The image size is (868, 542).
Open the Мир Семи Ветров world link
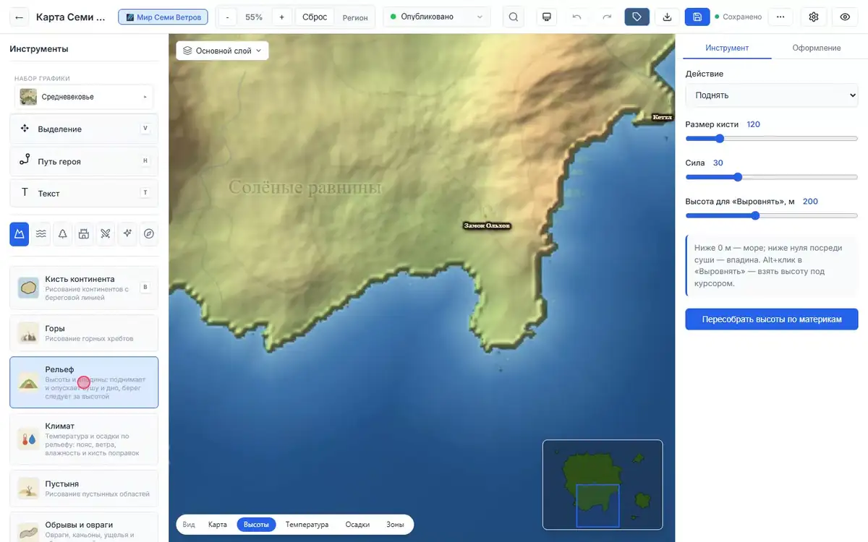(x=163, y=17)
